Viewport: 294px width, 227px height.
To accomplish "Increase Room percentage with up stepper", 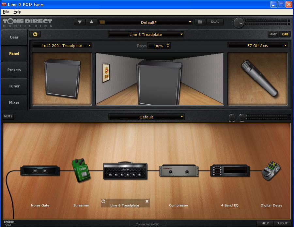I will click(x=168, y=44).
